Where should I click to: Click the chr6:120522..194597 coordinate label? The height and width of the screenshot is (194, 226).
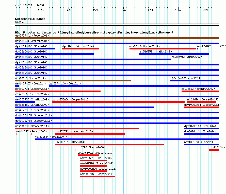[30, 6]
